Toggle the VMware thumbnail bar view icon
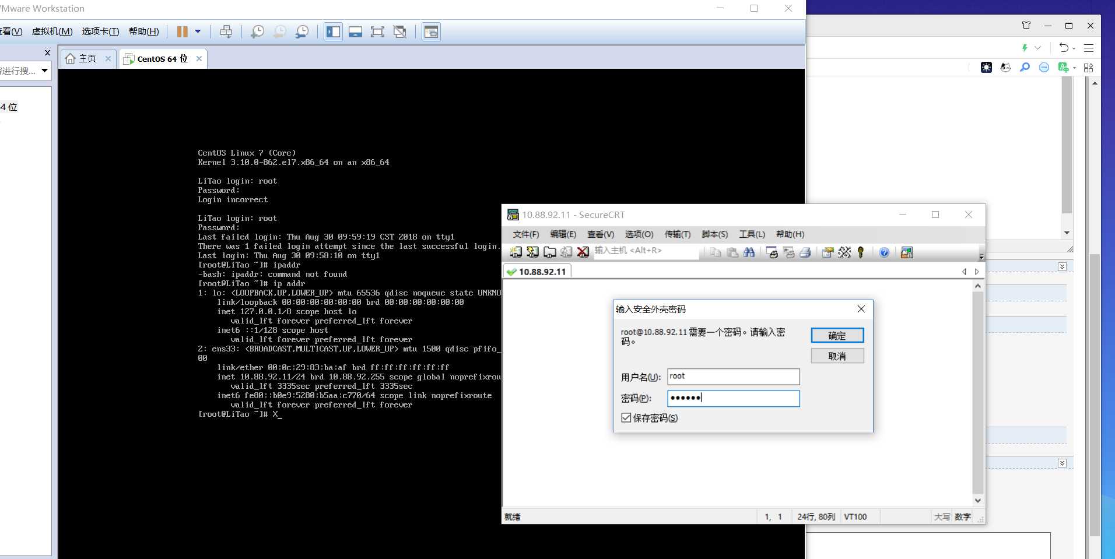 [356, 31]
